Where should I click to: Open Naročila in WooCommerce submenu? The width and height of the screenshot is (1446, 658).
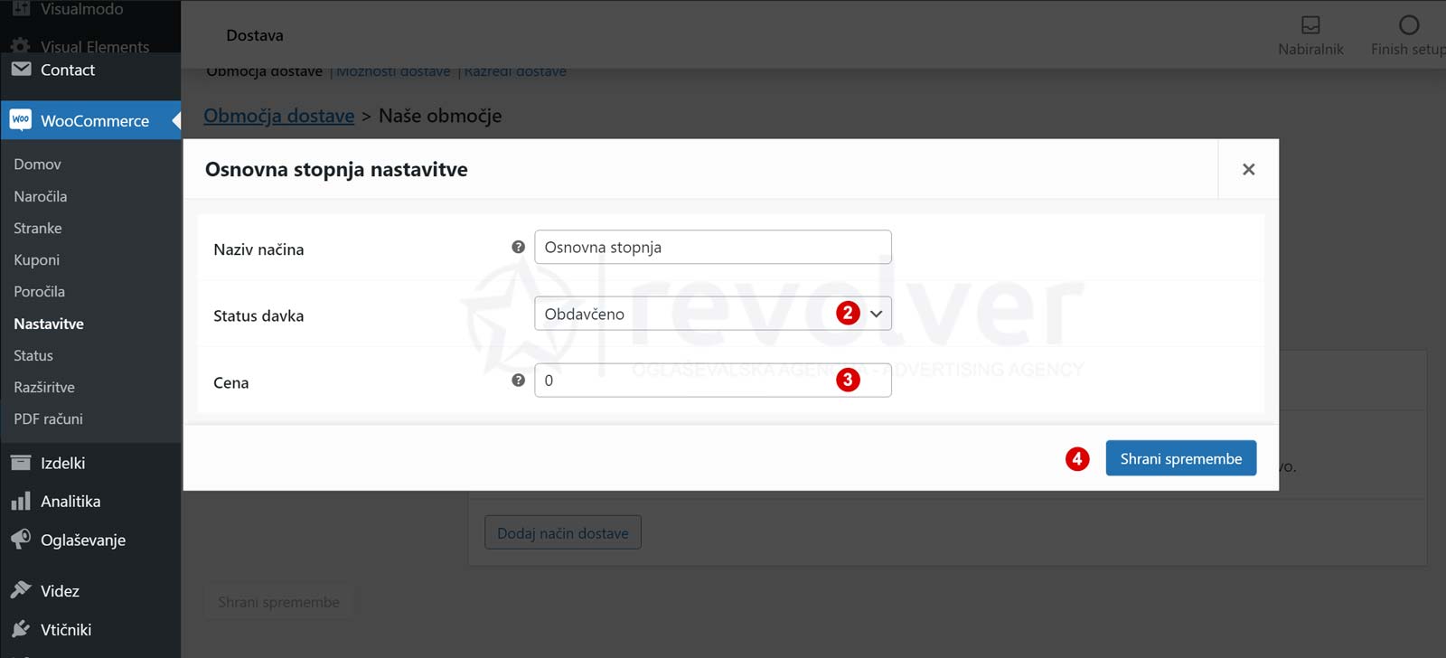[41, 196]
